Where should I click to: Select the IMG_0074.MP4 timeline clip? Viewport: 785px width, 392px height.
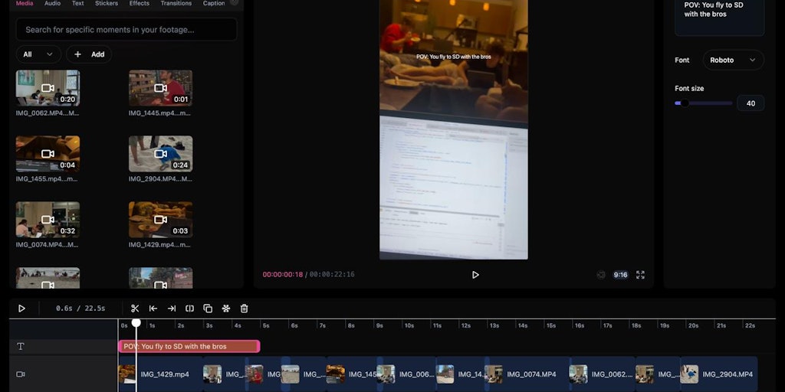527,374
